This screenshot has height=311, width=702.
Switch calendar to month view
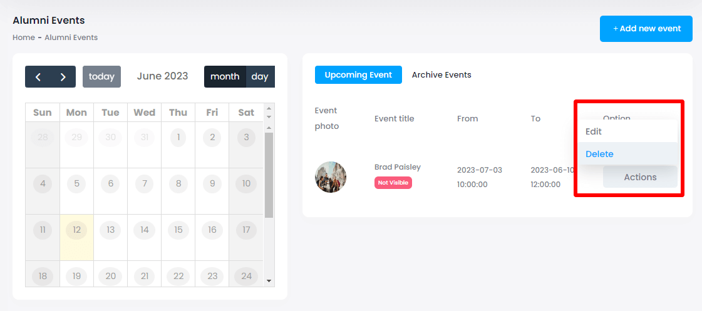tap(225, 77)
